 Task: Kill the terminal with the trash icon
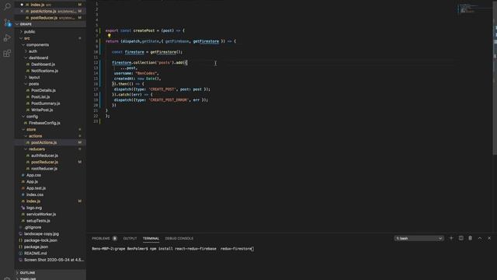coord(470,238)
